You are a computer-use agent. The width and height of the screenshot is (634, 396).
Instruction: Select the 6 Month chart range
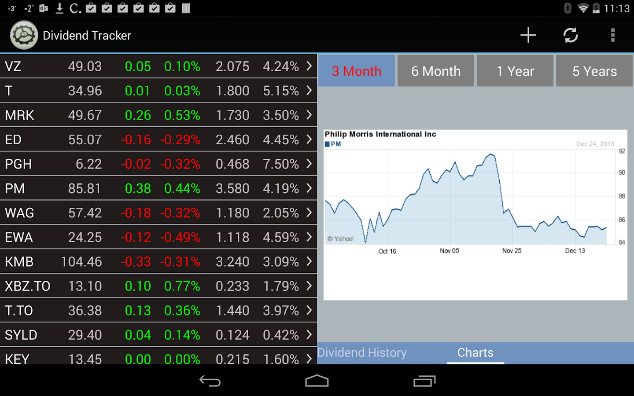pos(436,71)
